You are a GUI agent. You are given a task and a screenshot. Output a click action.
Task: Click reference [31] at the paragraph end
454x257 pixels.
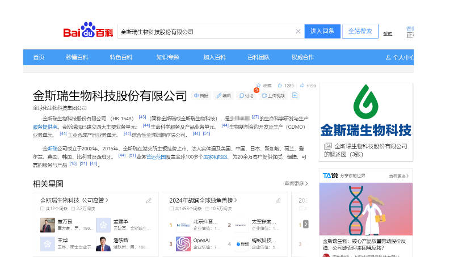coord(83,163)
